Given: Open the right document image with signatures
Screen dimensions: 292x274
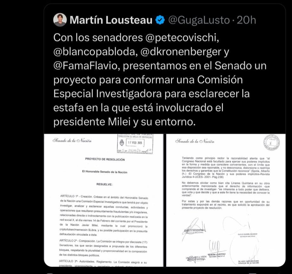Looking at the screenshot, I should tap(226, 200).
